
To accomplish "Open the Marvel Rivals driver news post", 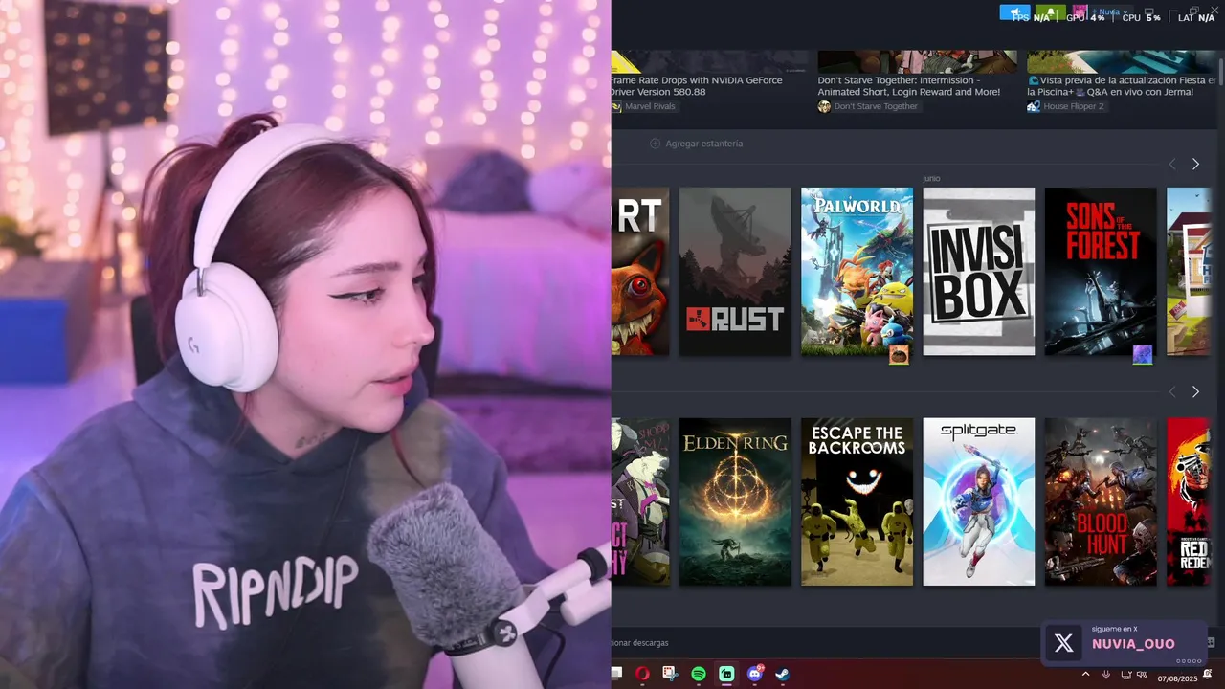I will pyautogui.click(x=697, y=86).
